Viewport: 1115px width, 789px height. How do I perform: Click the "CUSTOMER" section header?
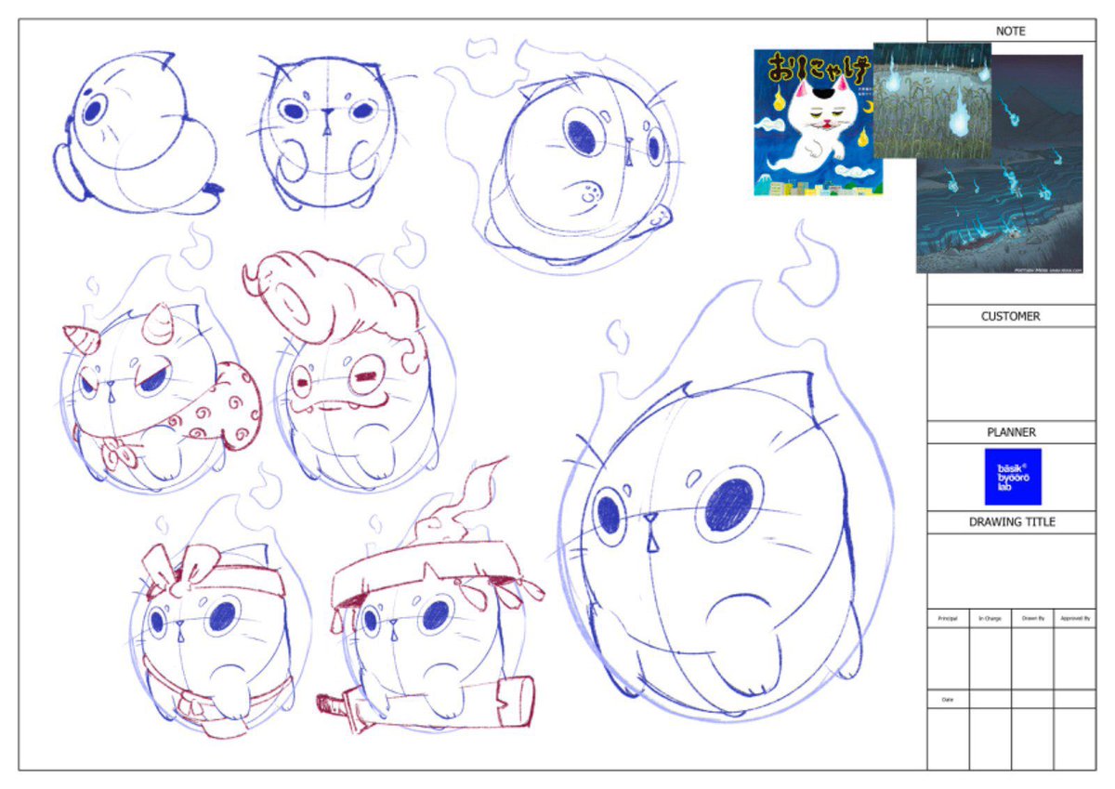[1011, 316]
